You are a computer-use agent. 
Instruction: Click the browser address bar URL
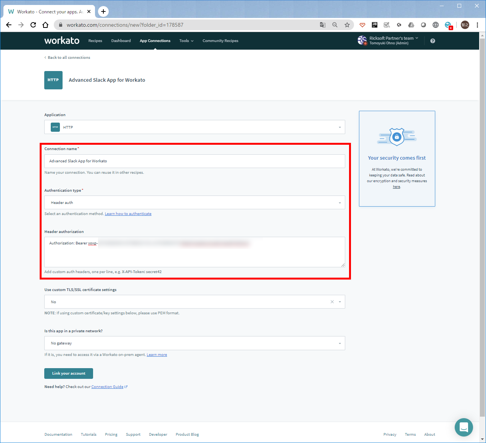click(125, 25)
